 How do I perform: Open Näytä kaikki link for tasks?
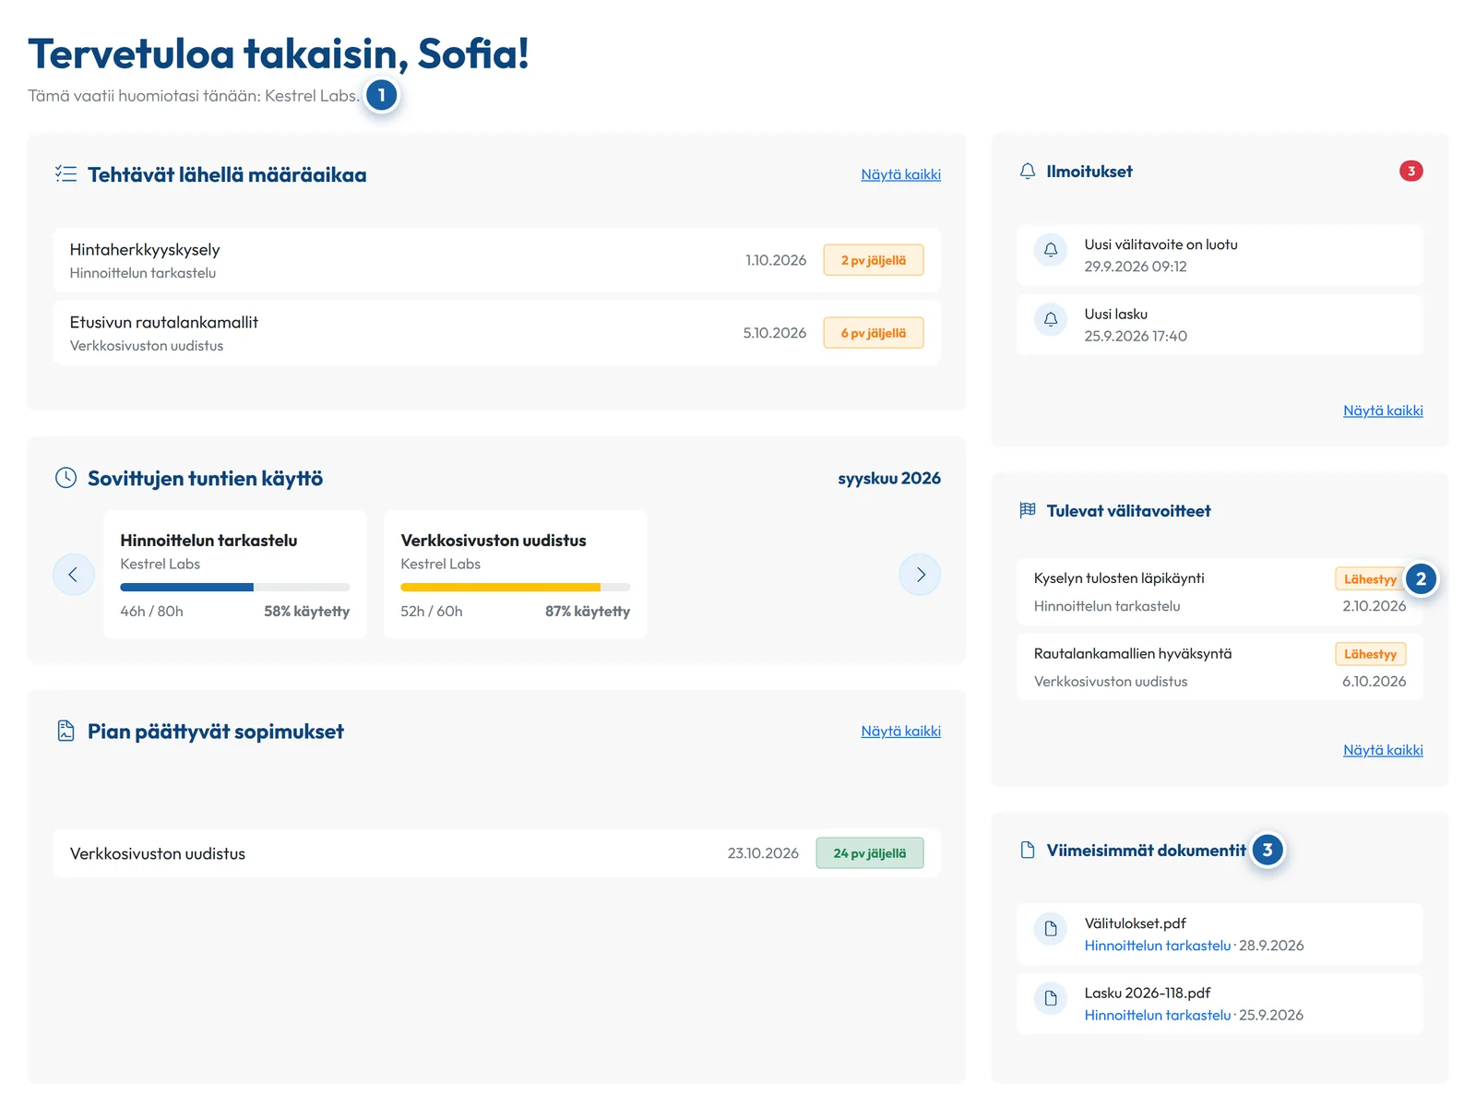900,174
